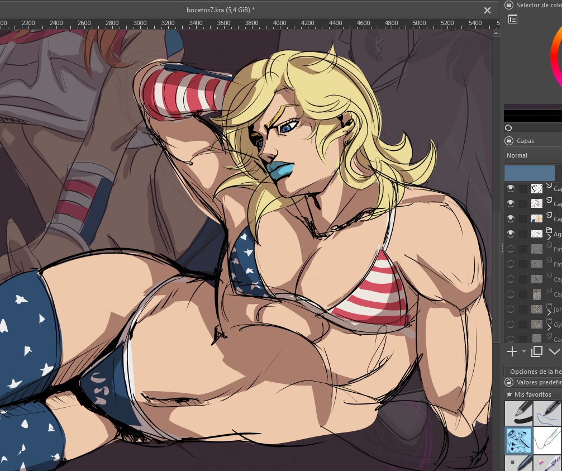Click the canvas scrollbar up arrow
Image resolution: width=562 pixels, height=471 pixels.
click(x=496, y=34)
